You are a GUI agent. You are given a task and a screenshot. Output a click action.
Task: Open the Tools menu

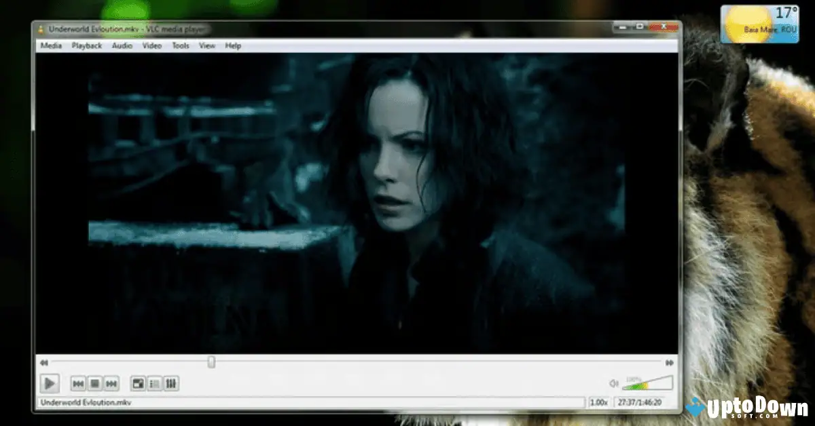click(x=179, y=45)
